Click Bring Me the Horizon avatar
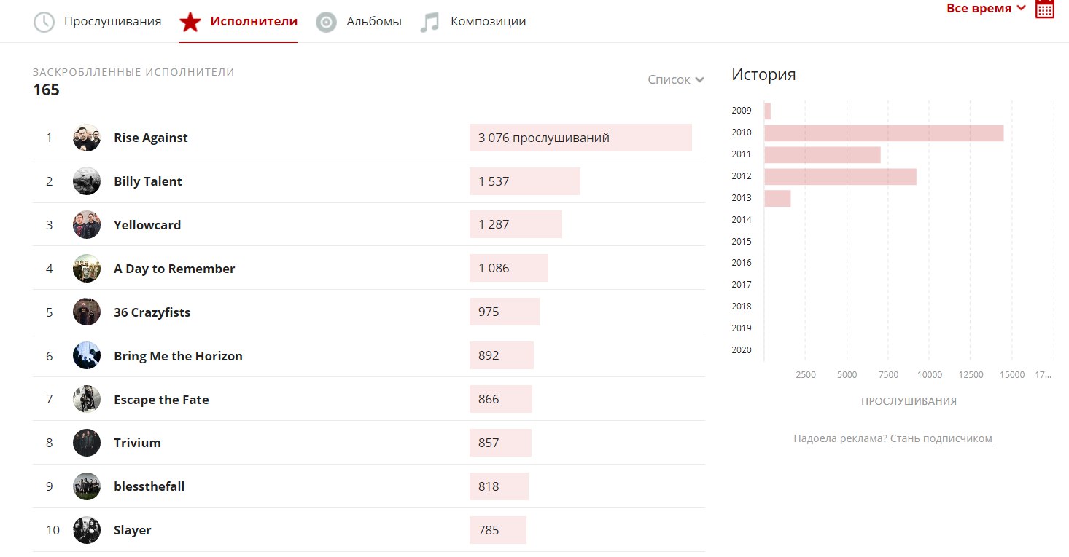This screenshot has height=557, width=1069. 87,355
